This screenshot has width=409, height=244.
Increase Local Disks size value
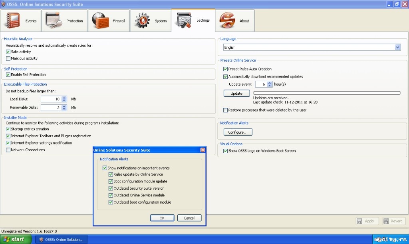click(64, 98)
